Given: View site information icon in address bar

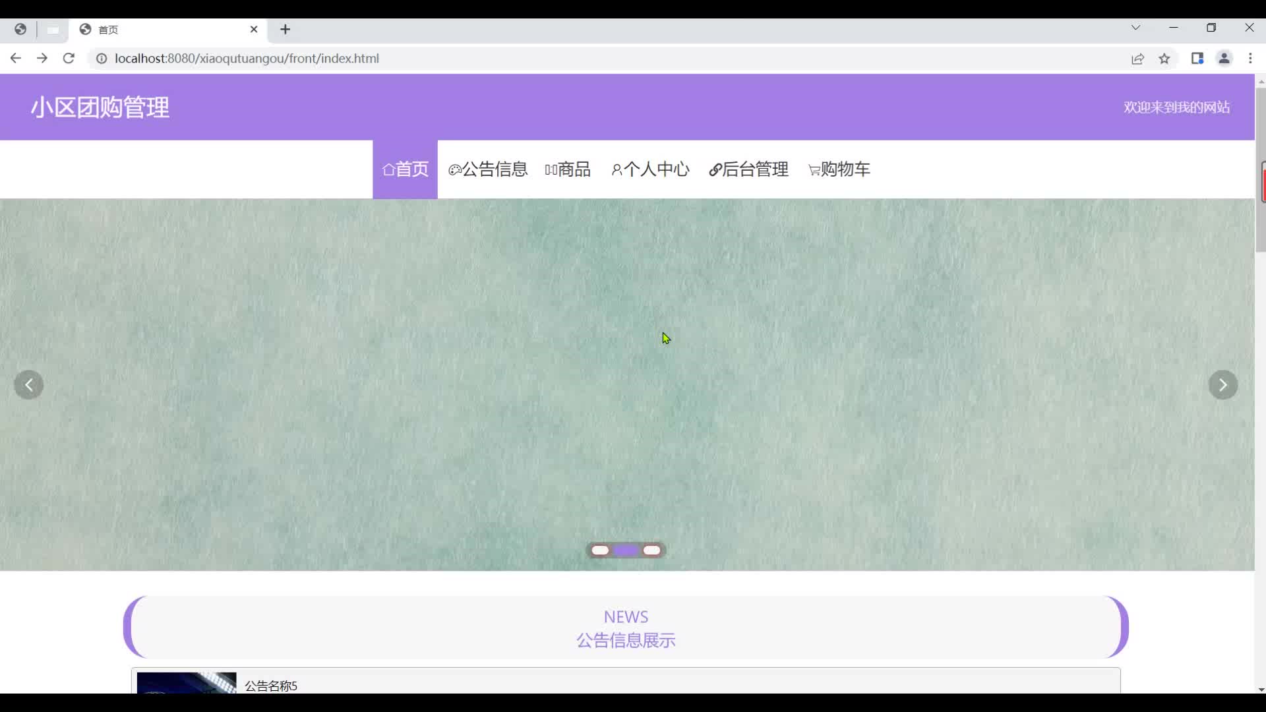Looking at the screenshot, I should (x=102, y=59).
